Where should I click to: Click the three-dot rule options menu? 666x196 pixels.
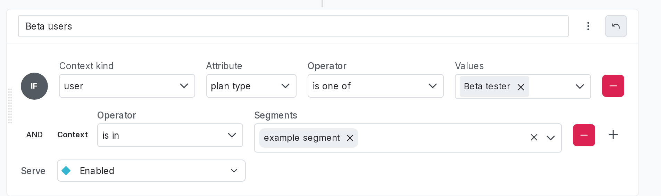tap(588, 26)
